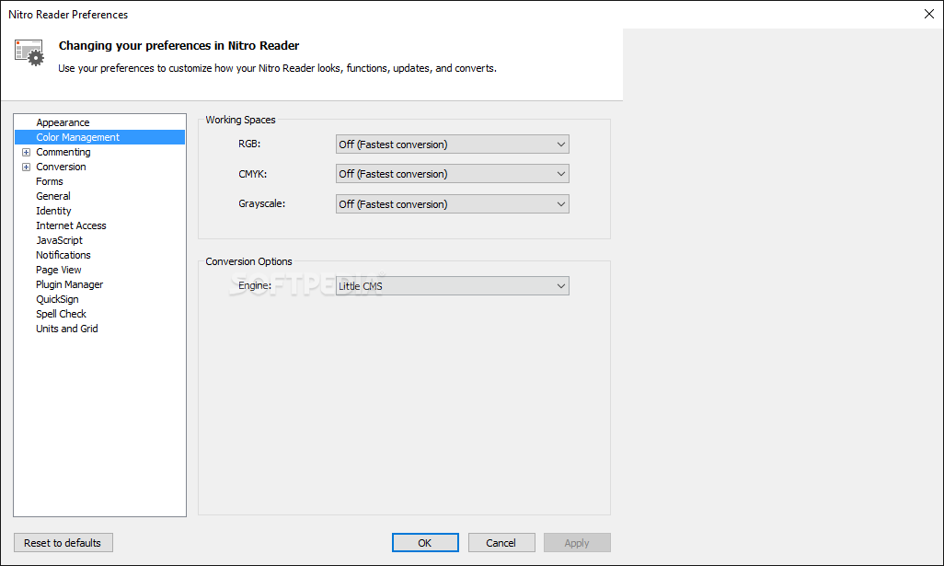Click the Engine: label

[255, 285]
